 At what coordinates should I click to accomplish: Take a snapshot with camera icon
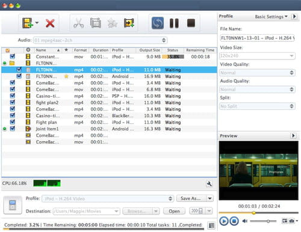(x=291, y=221)
